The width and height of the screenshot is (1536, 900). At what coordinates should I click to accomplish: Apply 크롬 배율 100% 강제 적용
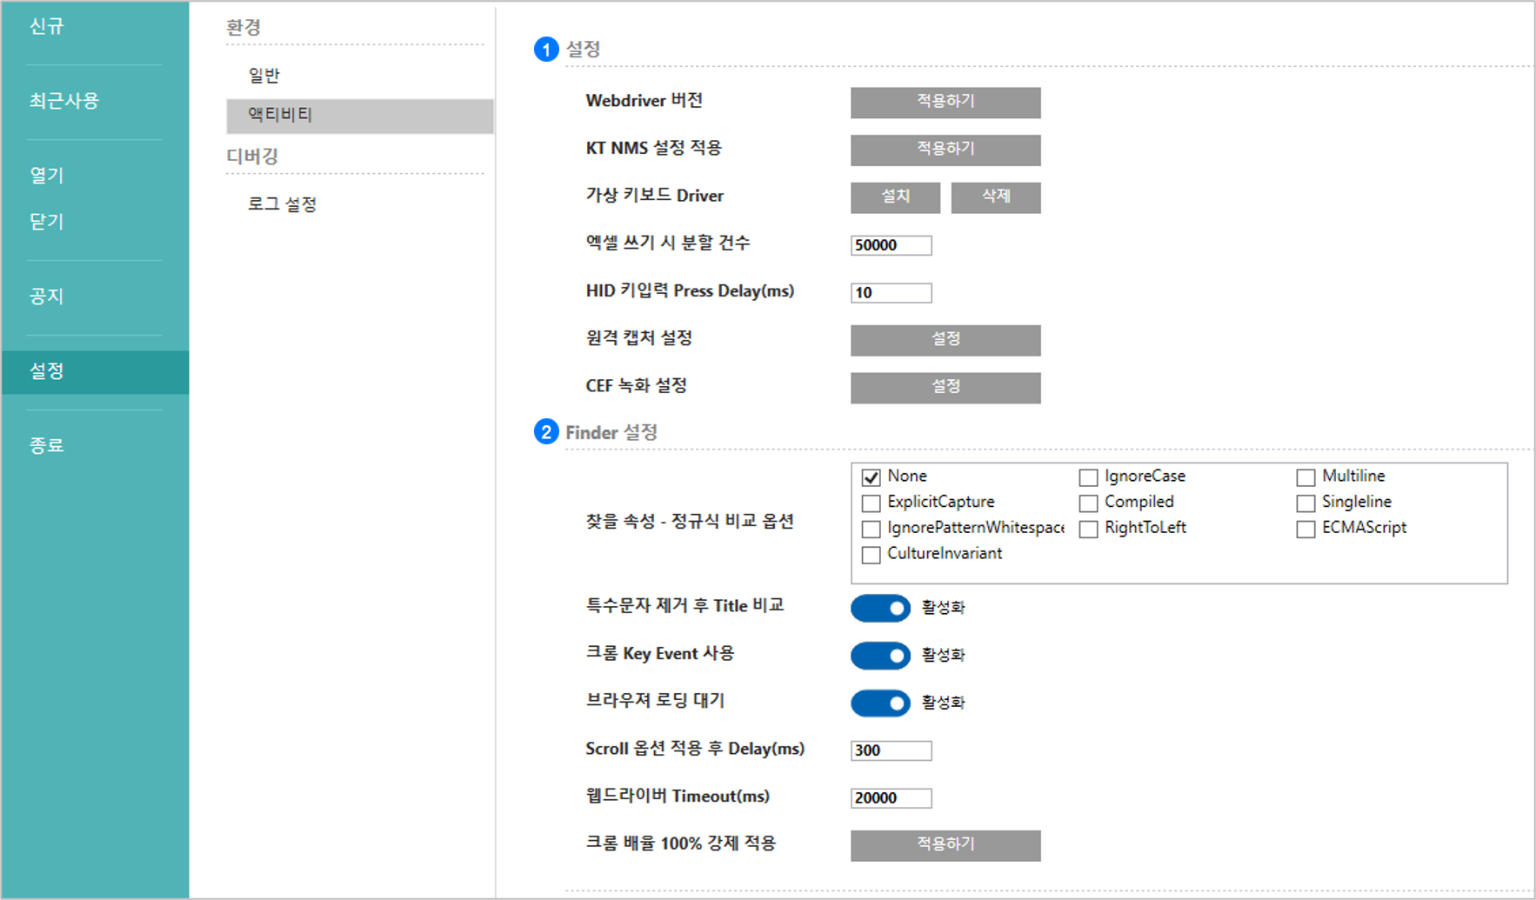click(x=945, y=844)
